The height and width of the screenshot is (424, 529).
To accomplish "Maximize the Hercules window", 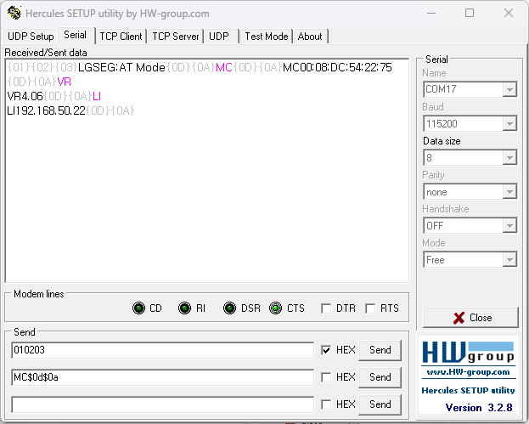I will click(x=470, y=13).
